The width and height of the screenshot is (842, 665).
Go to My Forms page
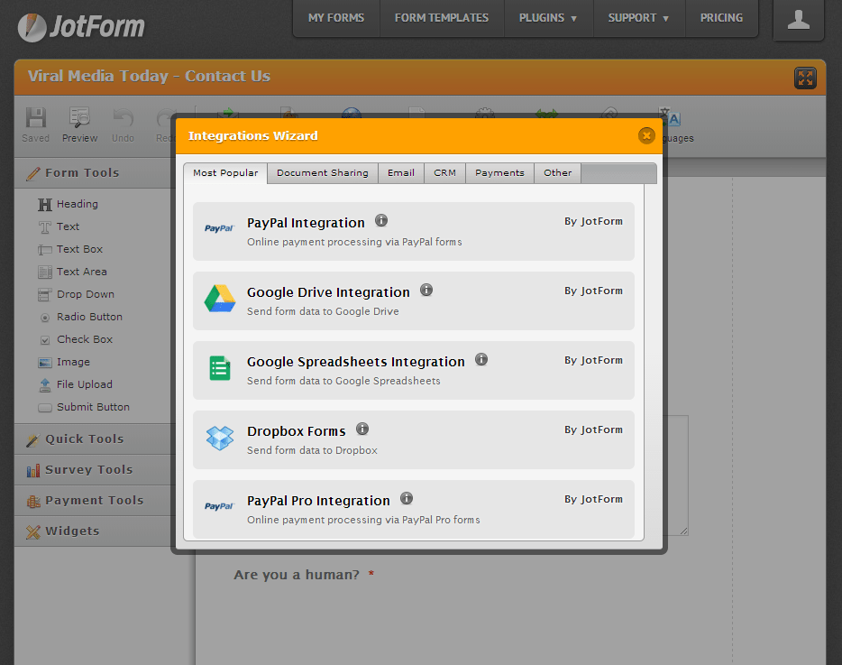coord(336,18)
